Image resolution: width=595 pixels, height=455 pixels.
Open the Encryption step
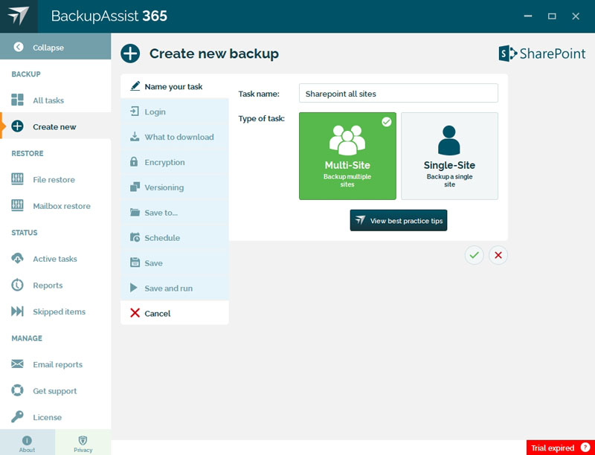click(x=175, y=162)
